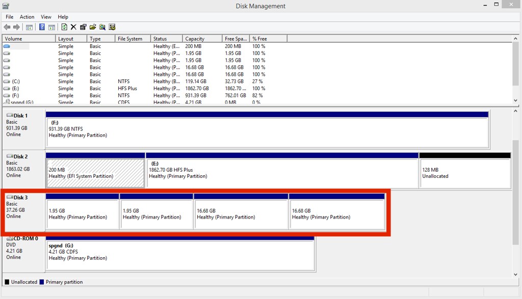Select the spgnd (G:) disc icon in the list

pyautogui.click(x=7, y=102)
